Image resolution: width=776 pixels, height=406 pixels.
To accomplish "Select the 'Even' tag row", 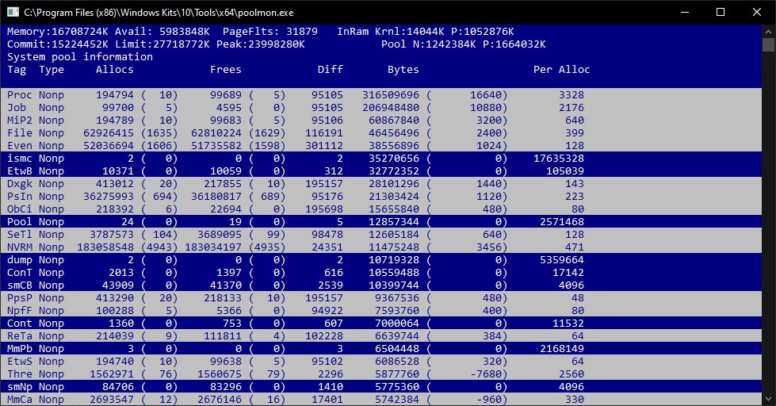I will [x=381, y=146].
